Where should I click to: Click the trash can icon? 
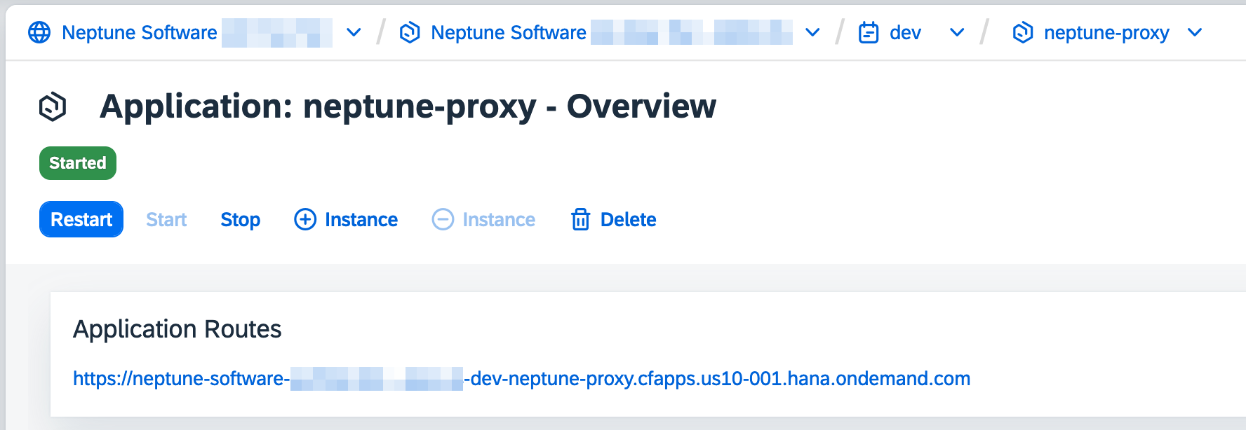pos(581,219)
